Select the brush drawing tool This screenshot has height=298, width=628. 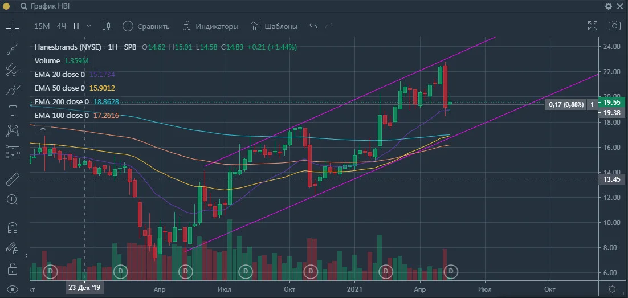(x=13, y=91)
